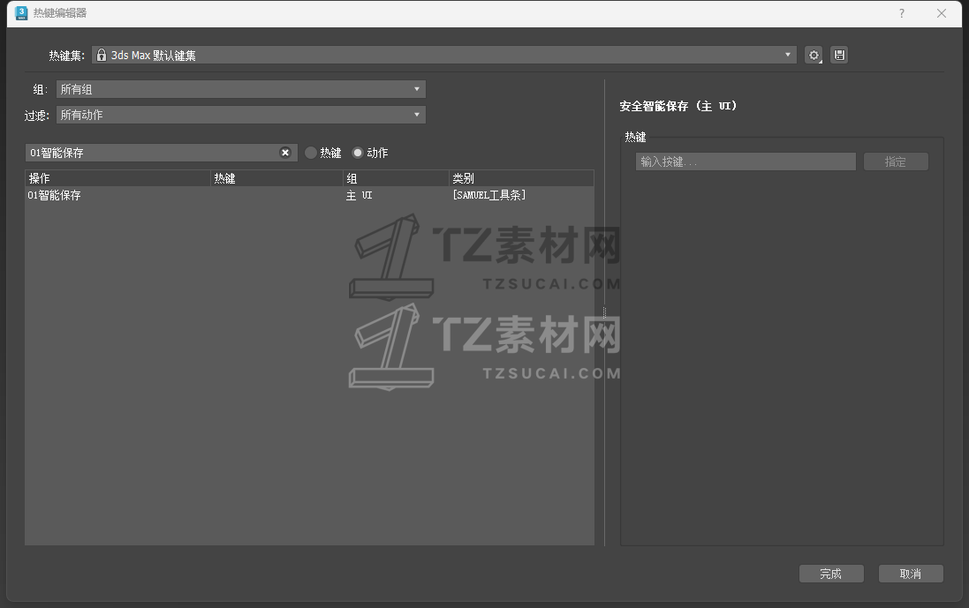The image size is (969, 608).
Task: Open the 组 所有组 dropdown
Action: (x=241, y=89)
